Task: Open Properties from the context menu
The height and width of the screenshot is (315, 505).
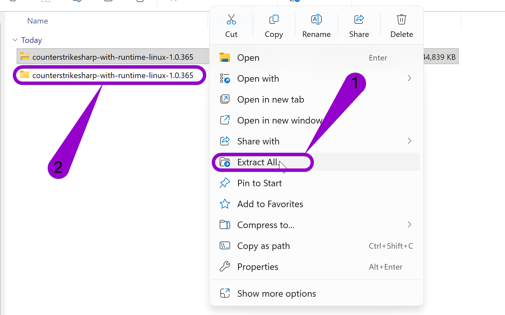Action: click(258, 267)
